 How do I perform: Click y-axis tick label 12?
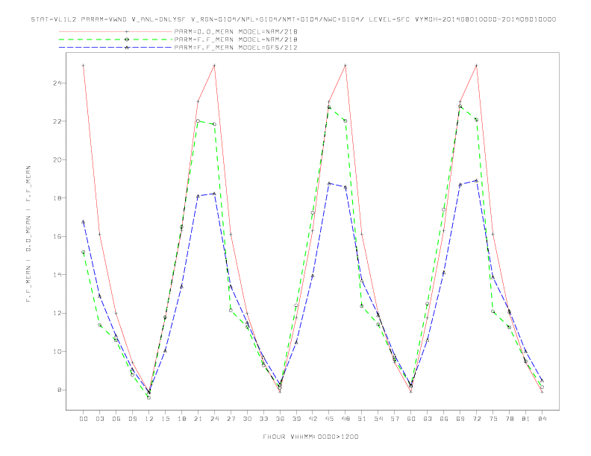point(57,313)
